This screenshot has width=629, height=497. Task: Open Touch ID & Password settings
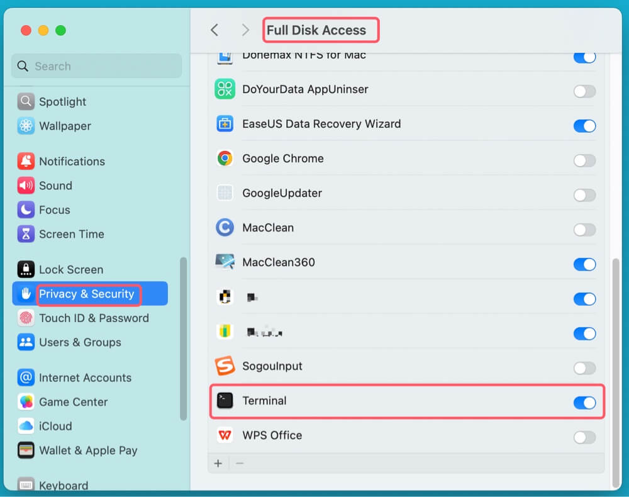(x=93, y=318)
